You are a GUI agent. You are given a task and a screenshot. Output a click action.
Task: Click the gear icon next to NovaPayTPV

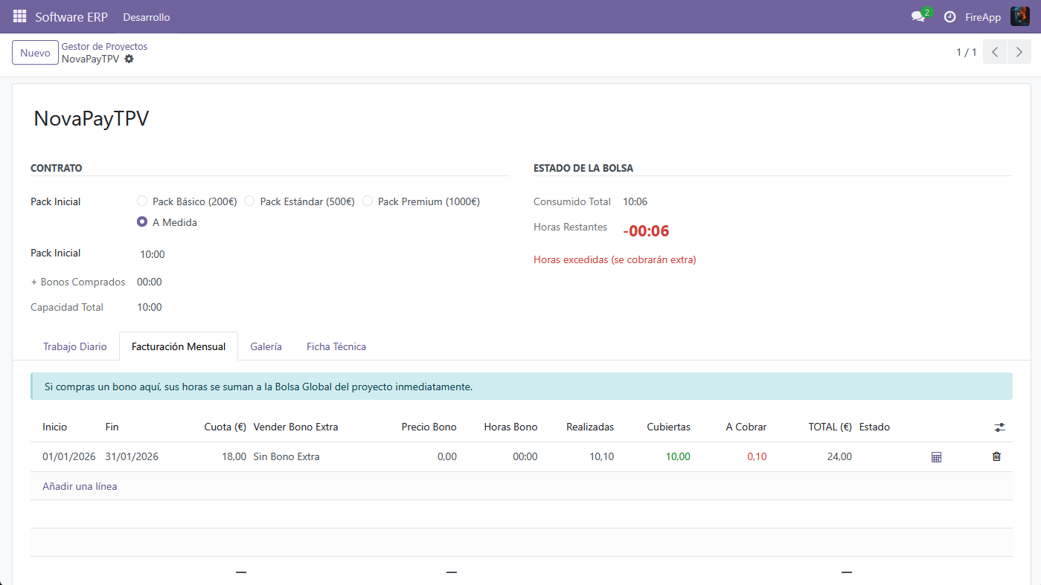pos(129,59)
